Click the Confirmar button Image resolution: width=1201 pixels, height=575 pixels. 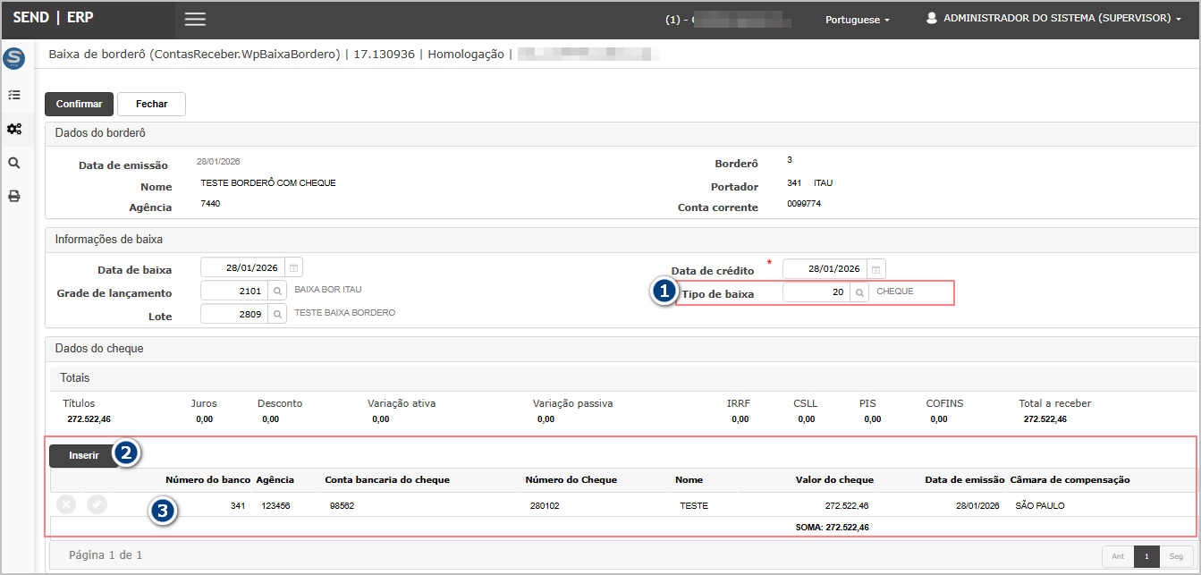coord(80,104)
